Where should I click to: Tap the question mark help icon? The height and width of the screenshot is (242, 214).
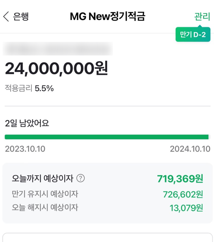(81, 179)
